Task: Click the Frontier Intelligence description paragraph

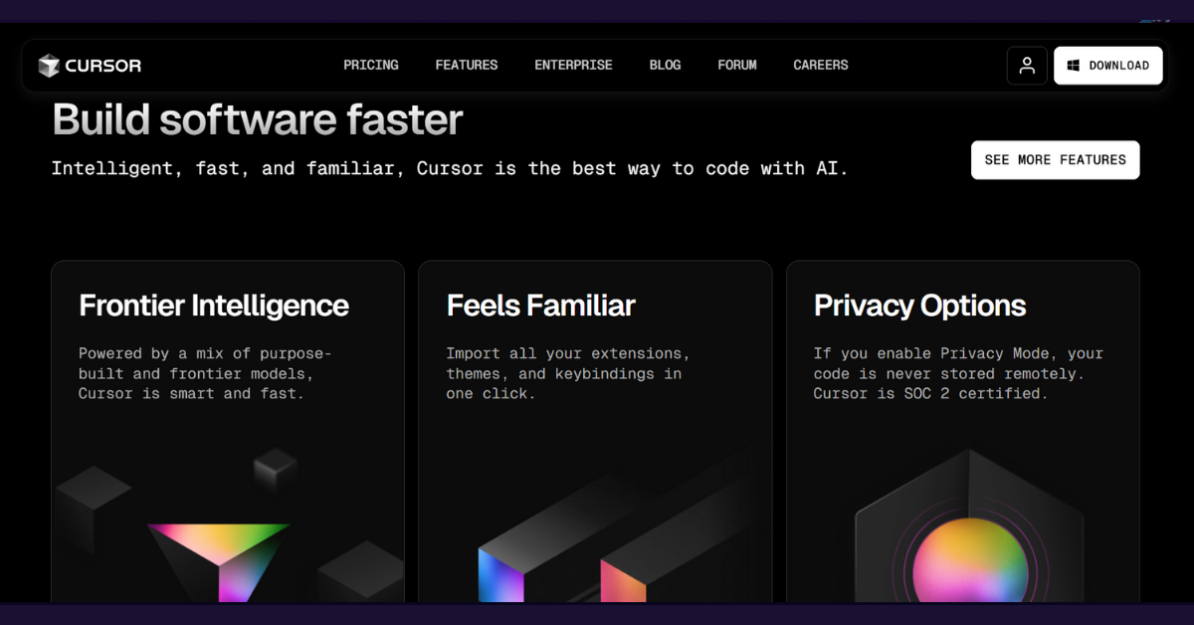Action: [x=206, y=373]
